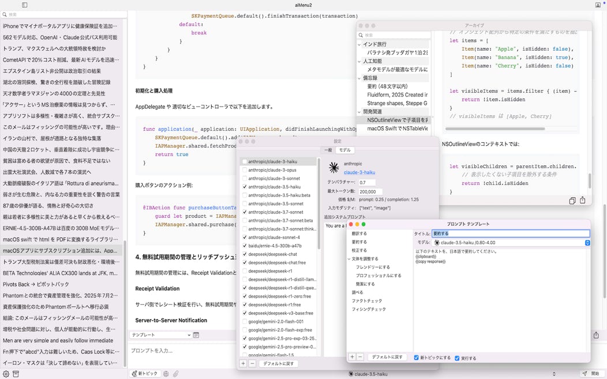607x379 pixels.
Task: Select フレンドリーにする template
Action: [373, 267]
